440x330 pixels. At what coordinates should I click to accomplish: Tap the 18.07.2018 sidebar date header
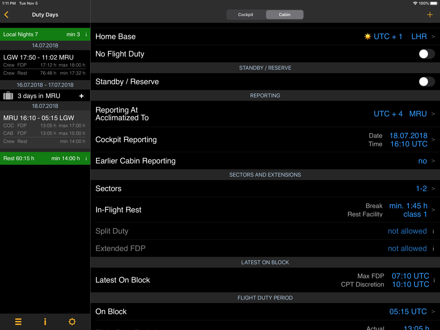point(45,106)
